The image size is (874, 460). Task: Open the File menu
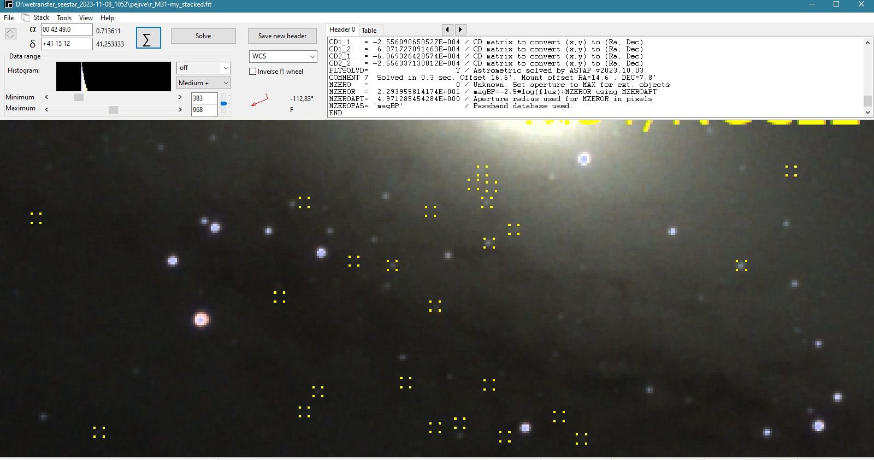tap(9, 17)
